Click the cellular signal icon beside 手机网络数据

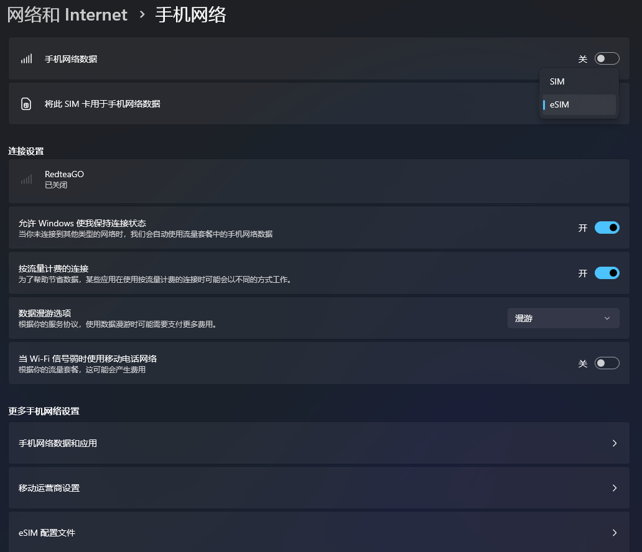(25, 58)
